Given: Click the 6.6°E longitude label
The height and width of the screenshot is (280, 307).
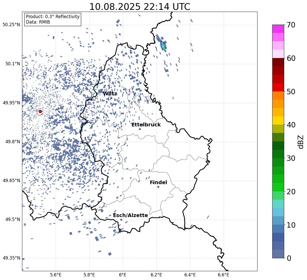Looking at the screenshot, I should (x=224, y=275).
